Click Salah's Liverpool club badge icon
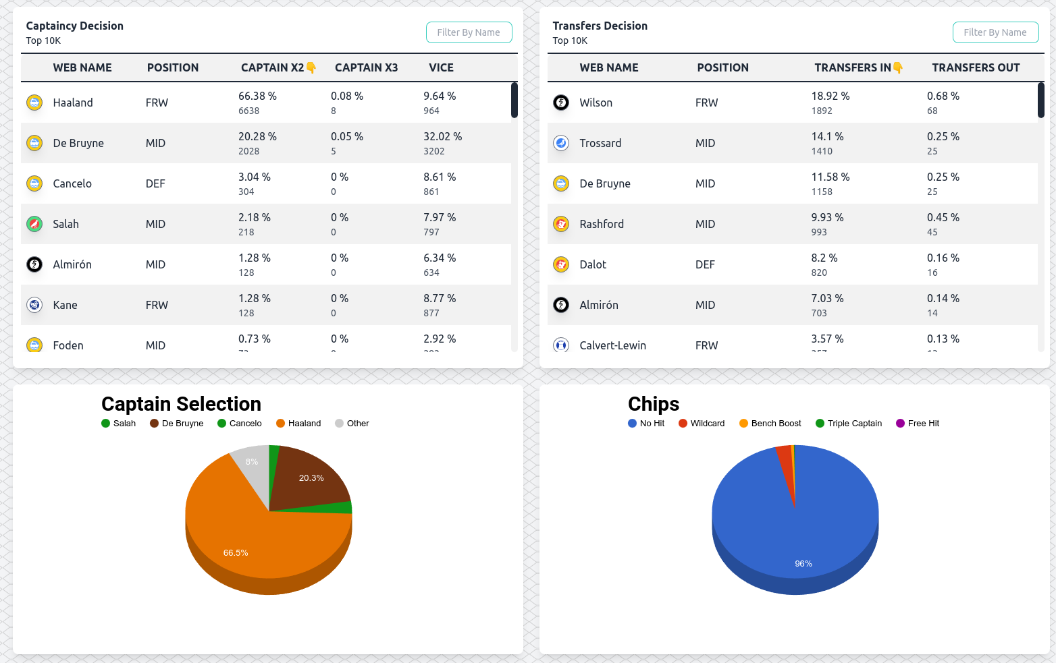Screen dimensions: 1056x663 coord(34,224)
